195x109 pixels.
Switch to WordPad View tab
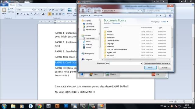(x=20, y=5)
